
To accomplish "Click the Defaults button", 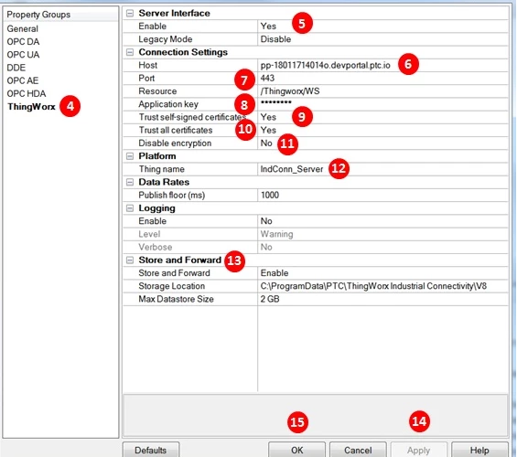I will [x=151, y=450].
